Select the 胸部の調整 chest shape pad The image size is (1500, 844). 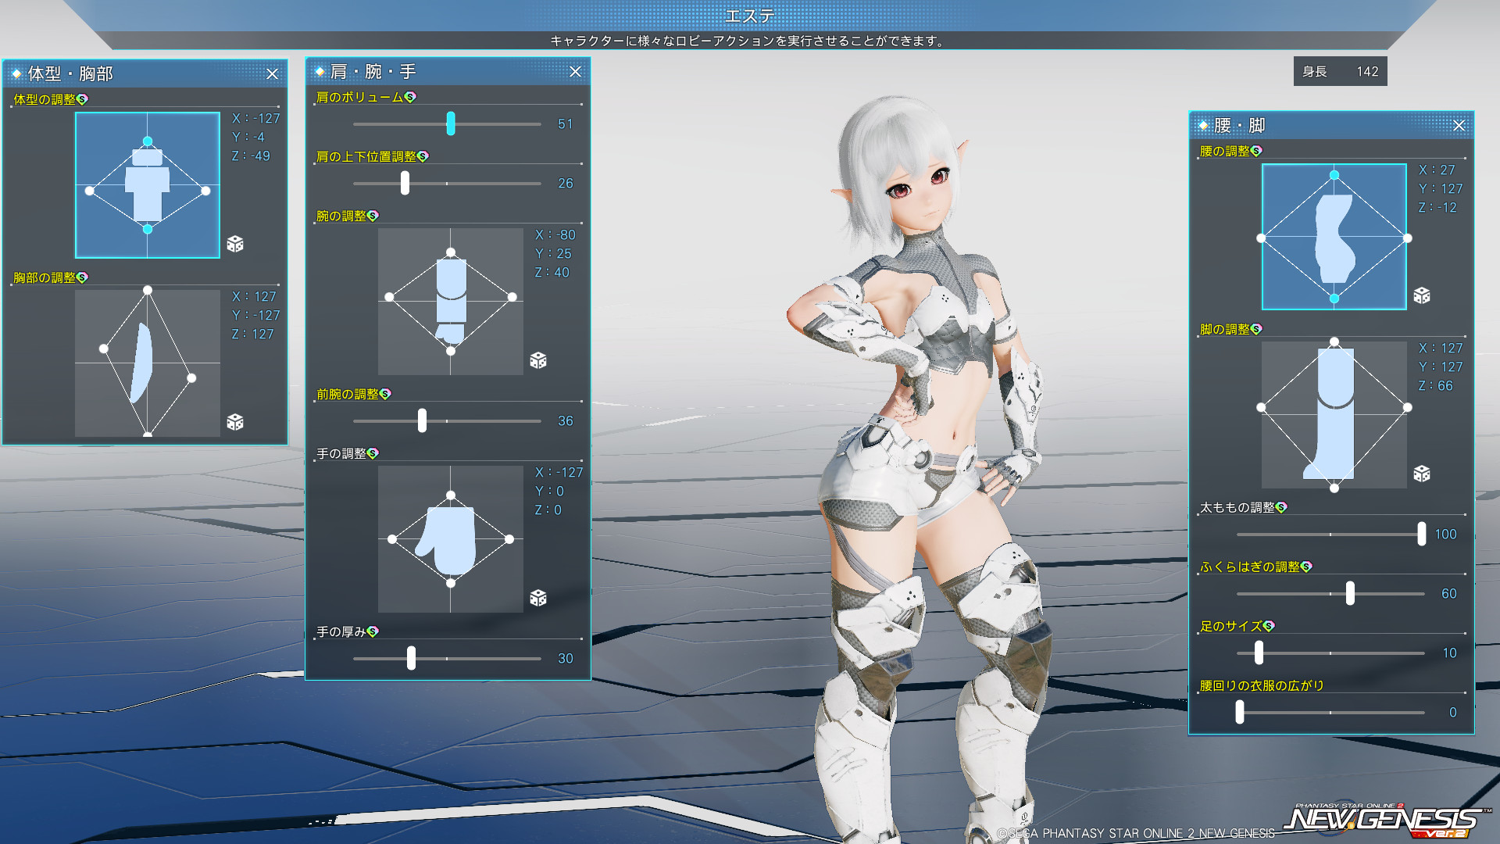(148, 363)
